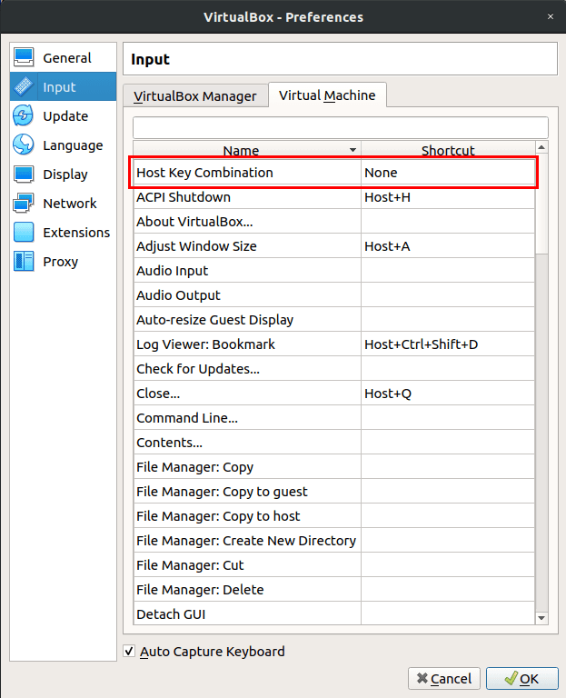Close the Preferences dialog window
The height and width of the screenshot is (698, 566).
[x=551, y=16]
